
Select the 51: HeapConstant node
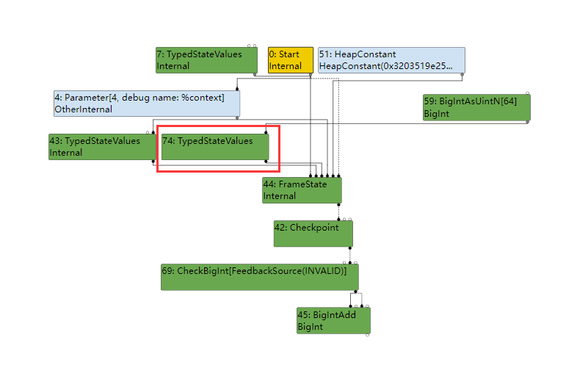[391, 60]
